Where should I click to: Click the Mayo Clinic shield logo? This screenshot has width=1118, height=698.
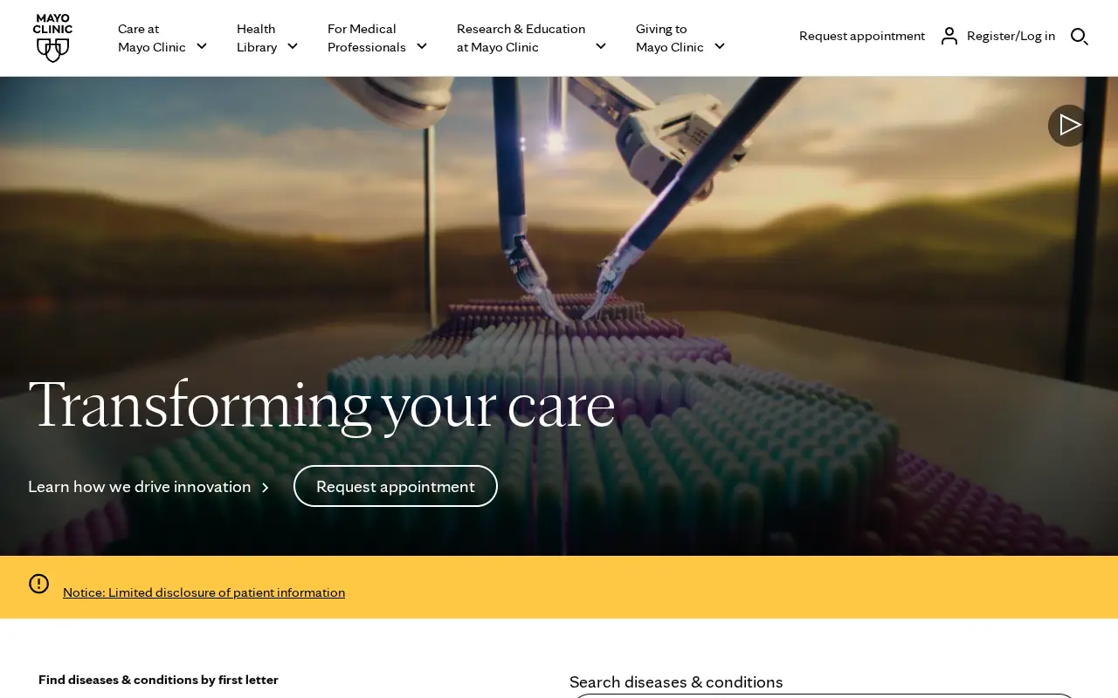tap(52, 38)
